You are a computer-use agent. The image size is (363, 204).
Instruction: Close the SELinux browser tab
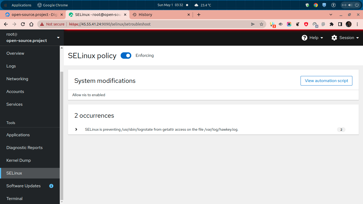[125, 15]
